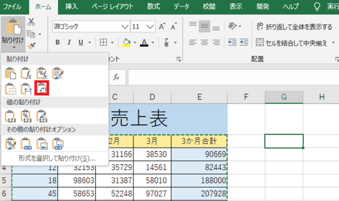Choose the Paste Link option
This screenshot has height=201, width=339.
(x=26, y=144)
